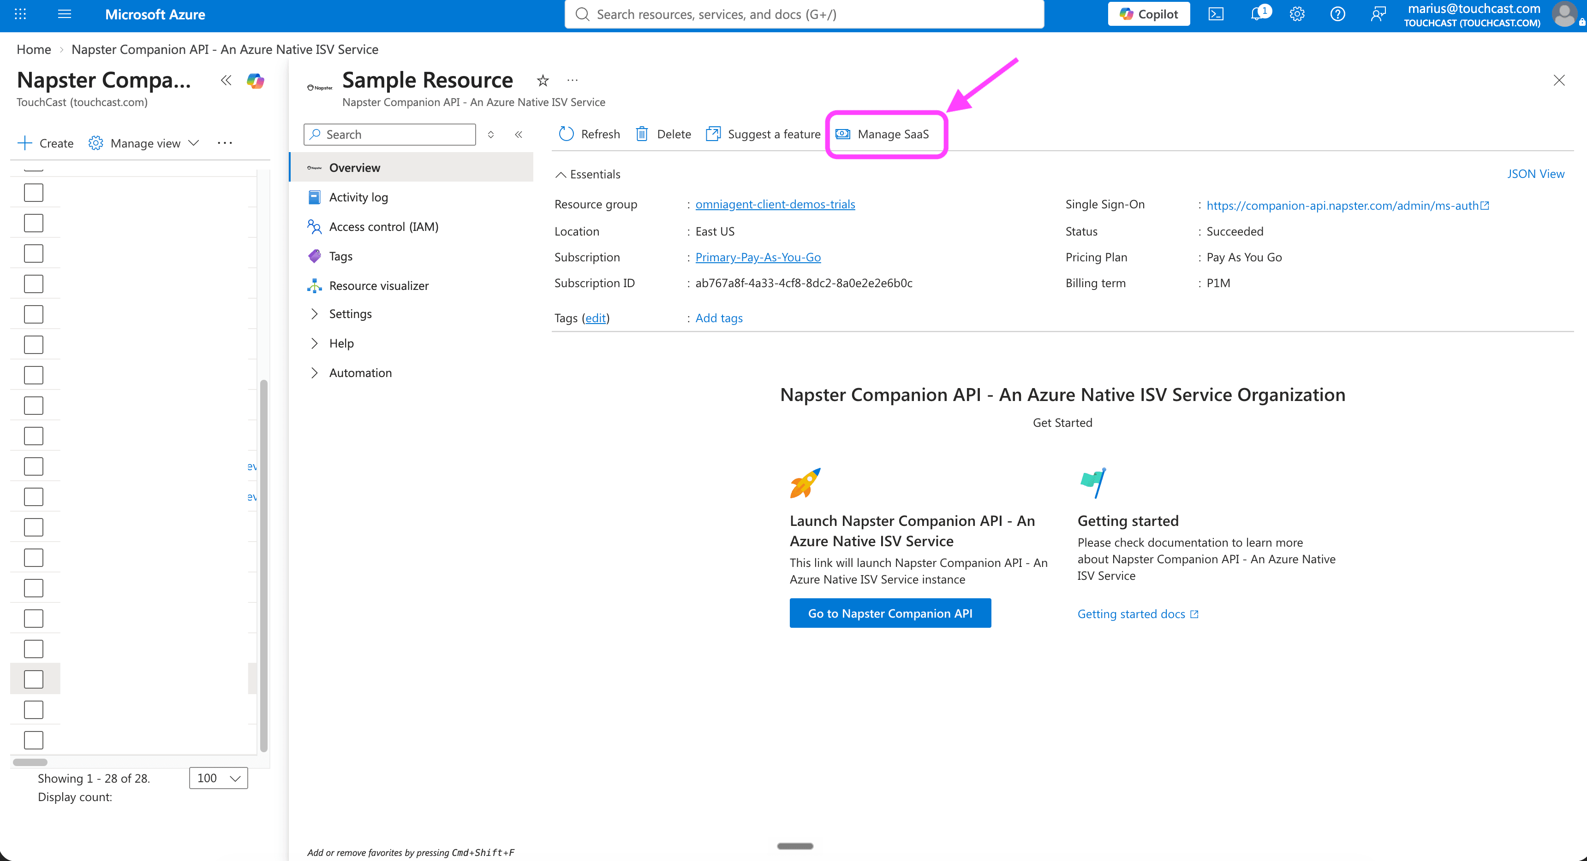1587x861 pixels.
Task: Open the Single Sign-On ms-auth URL
Action: click(1348, 206)
